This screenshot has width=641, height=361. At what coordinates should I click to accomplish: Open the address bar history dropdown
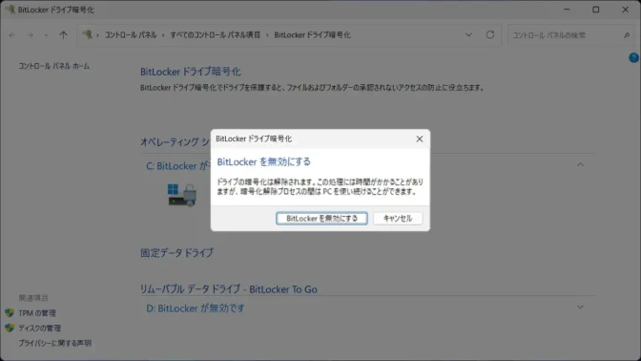point(468,35)
